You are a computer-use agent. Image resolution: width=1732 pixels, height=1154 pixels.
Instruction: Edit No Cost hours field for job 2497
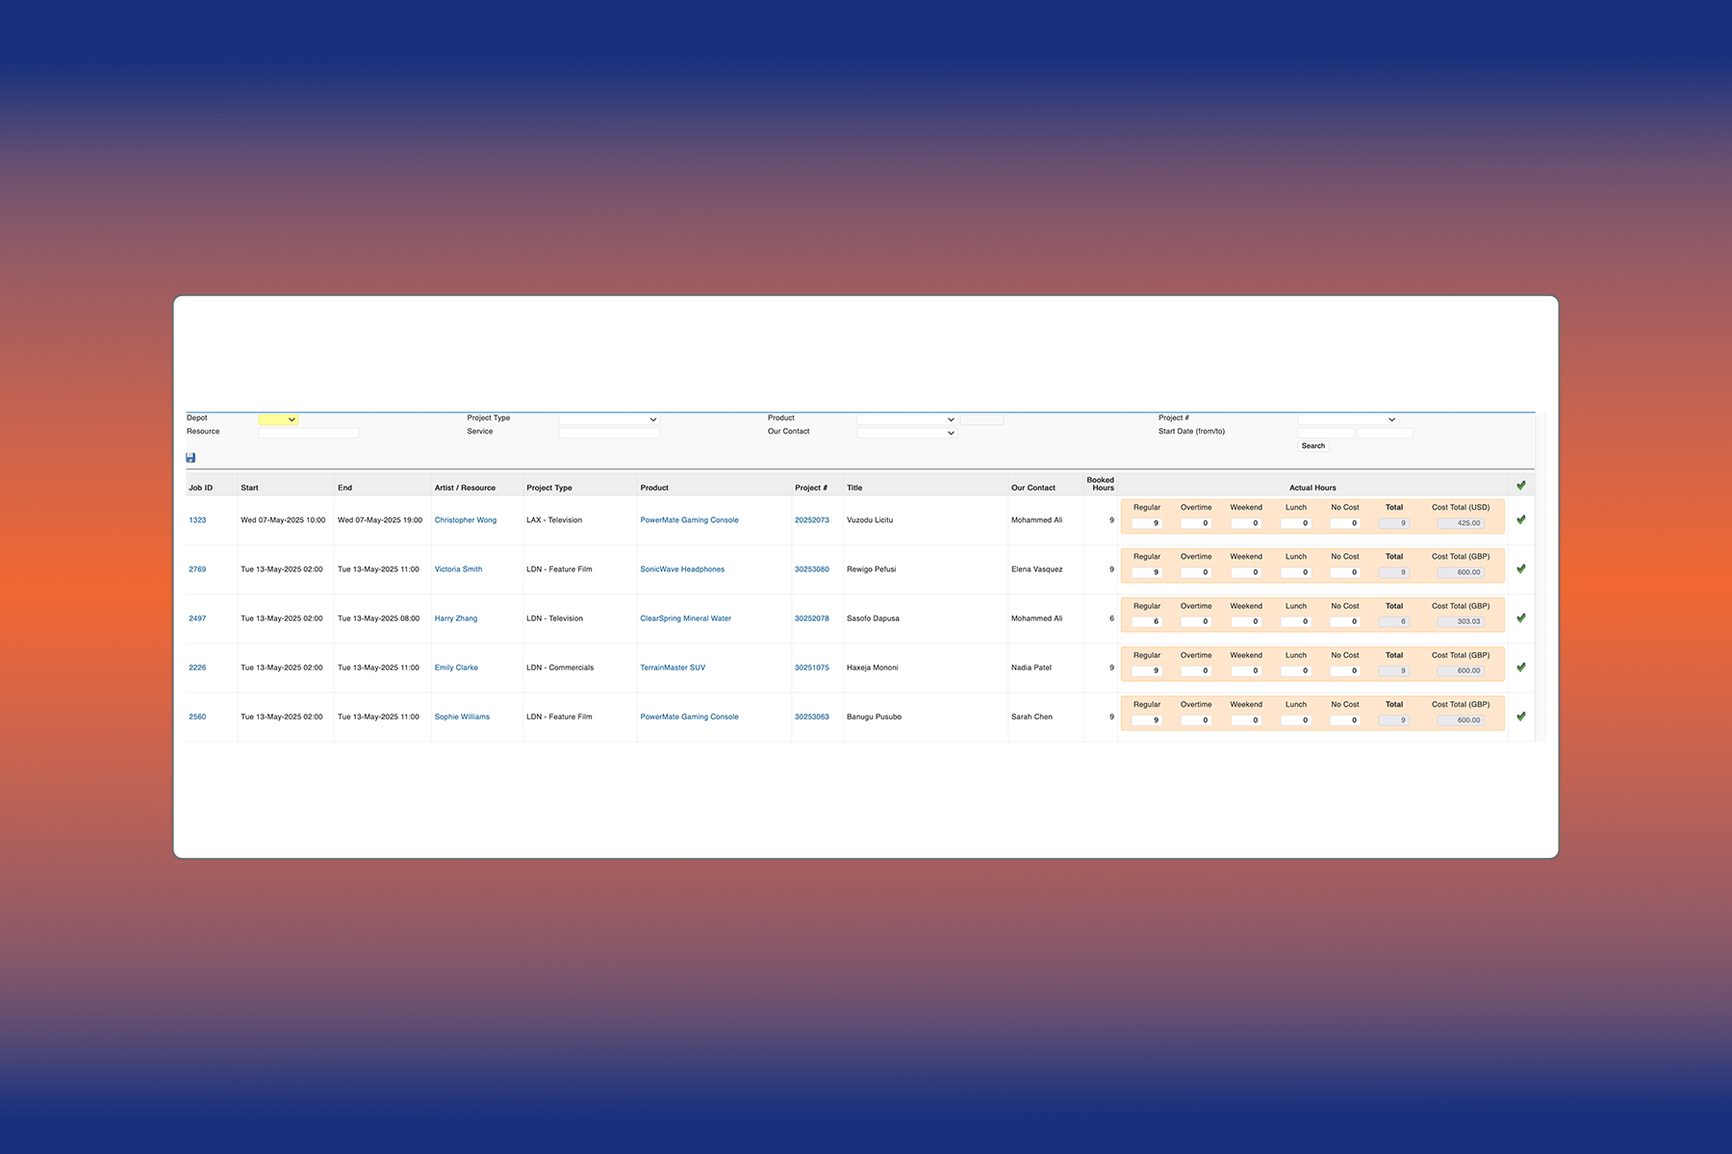(x=1345, y=621)
